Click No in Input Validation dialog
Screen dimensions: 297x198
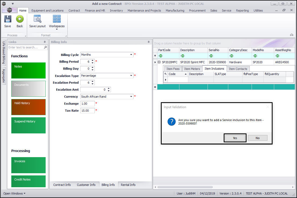[258, 138]
